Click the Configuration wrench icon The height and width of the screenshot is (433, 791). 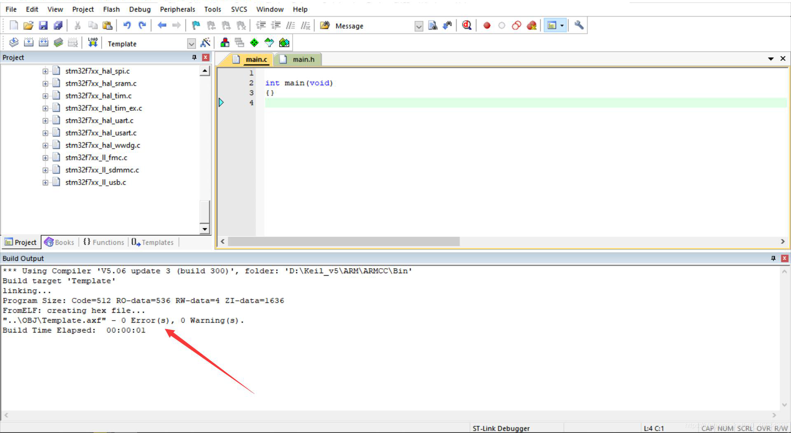[x=578, y=25]
